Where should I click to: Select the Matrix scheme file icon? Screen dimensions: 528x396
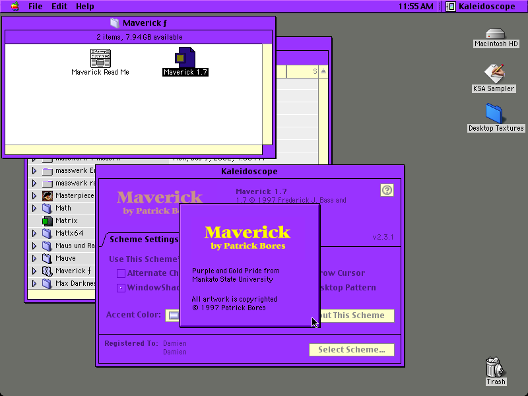click(x=48, y=221)
